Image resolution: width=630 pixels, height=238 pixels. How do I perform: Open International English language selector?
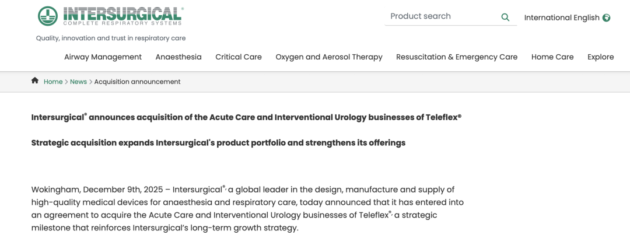pyautogui.click(x=561, y=17)
